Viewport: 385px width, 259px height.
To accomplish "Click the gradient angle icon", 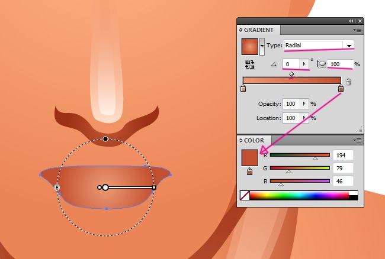I will tap(274, 64).
